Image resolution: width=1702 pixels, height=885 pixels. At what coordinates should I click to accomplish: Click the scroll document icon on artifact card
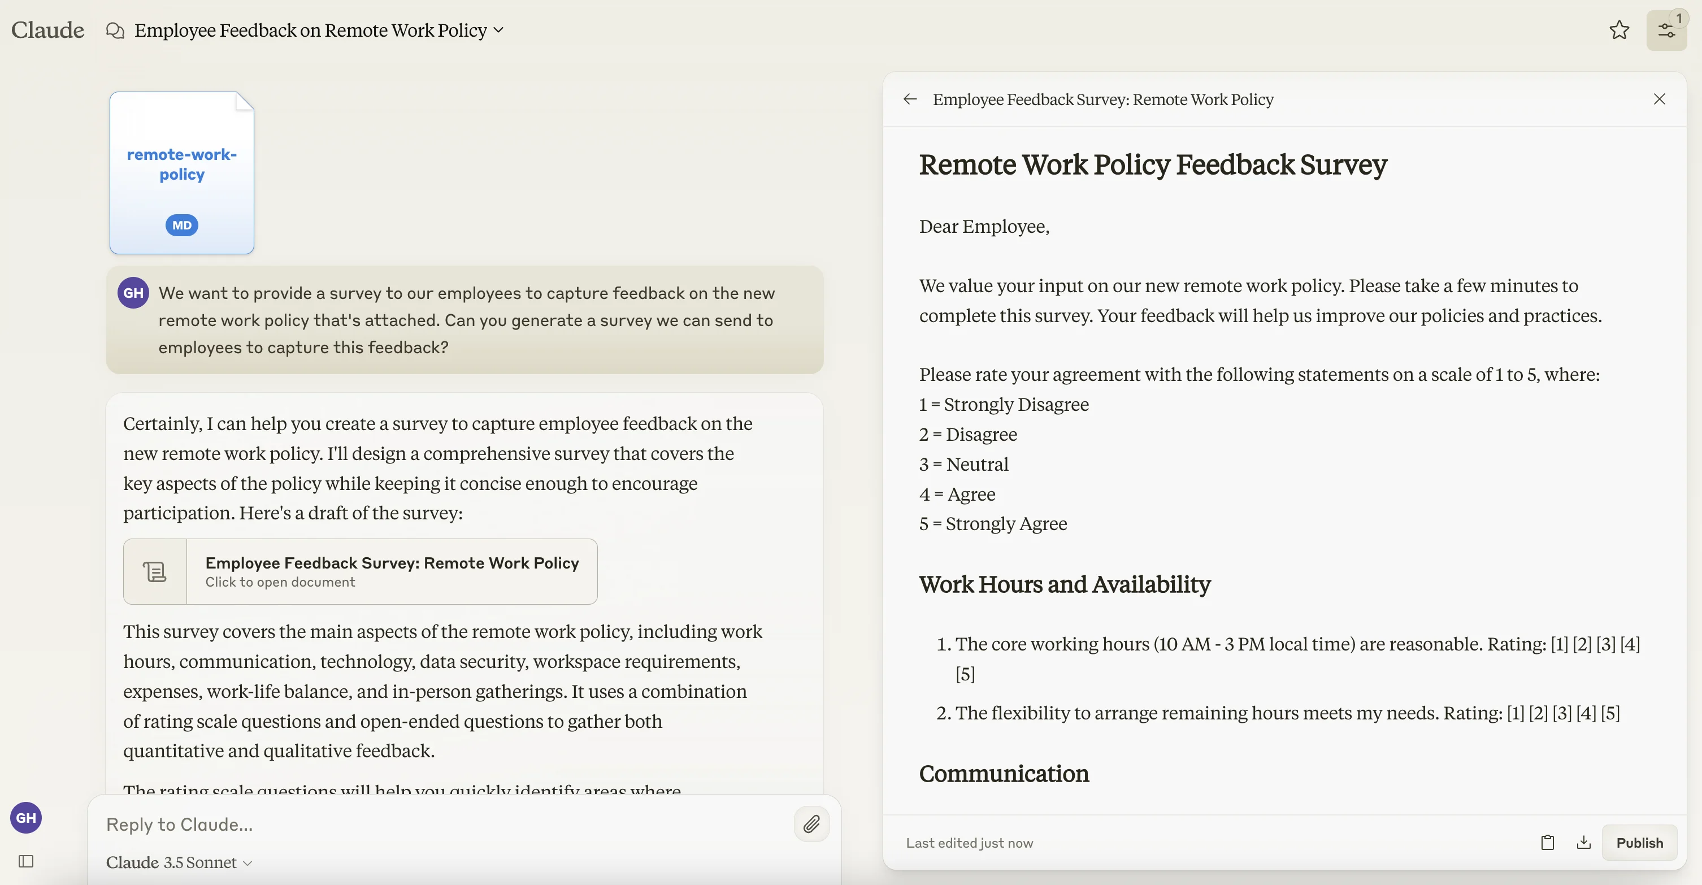click(155, 571)
